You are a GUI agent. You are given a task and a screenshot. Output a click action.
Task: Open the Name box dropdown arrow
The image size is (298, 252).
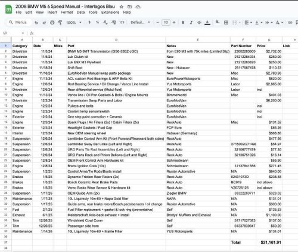tap(23, 33)
